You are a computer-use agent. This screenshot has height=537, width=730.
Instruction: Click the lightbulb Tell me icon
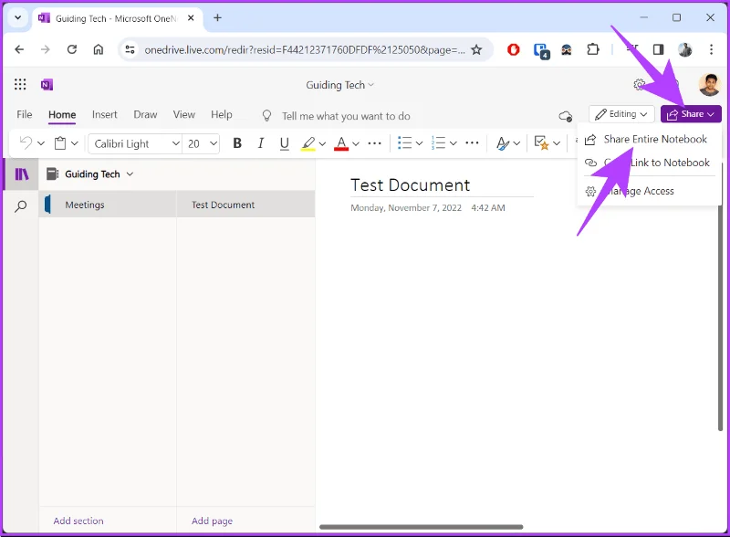tap(266, 116)
